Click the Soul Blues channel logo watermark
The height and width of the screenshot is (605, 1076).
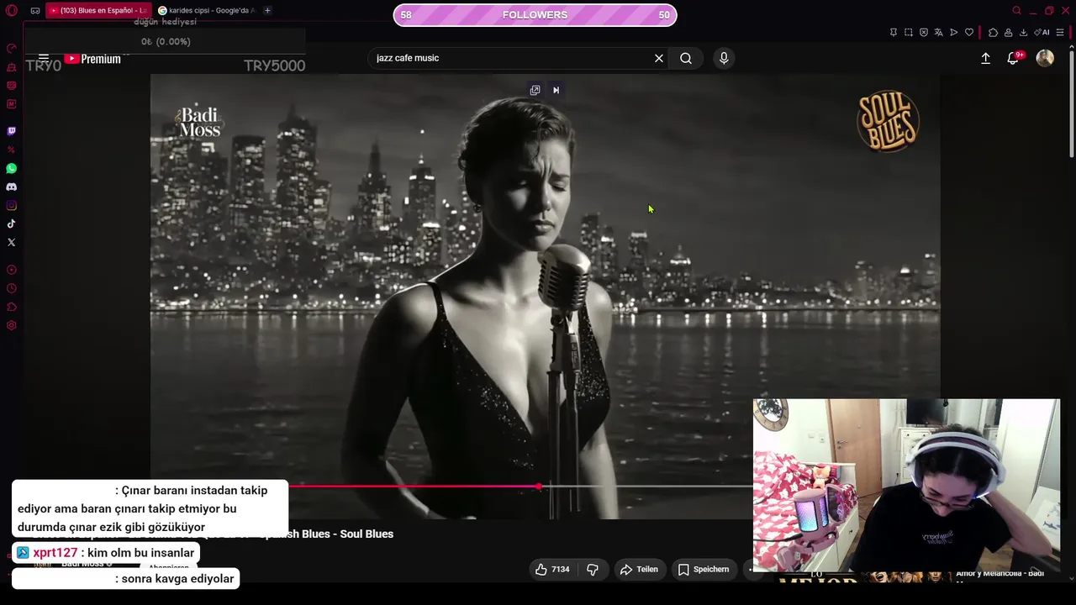coord(888,121)
